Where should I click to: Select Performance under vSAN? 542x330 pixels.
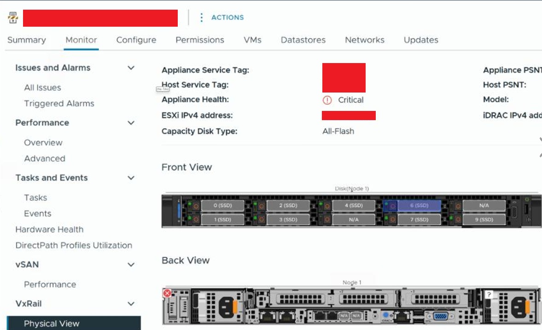pyautogui.click(x=50, y=284)
